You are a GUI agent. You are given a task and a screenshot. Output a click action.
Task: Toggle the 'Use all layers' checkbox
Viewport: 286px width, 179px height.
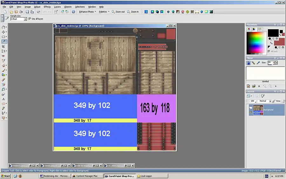point(30,19)
